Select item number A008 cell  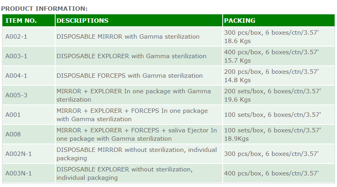pos(13,134)
